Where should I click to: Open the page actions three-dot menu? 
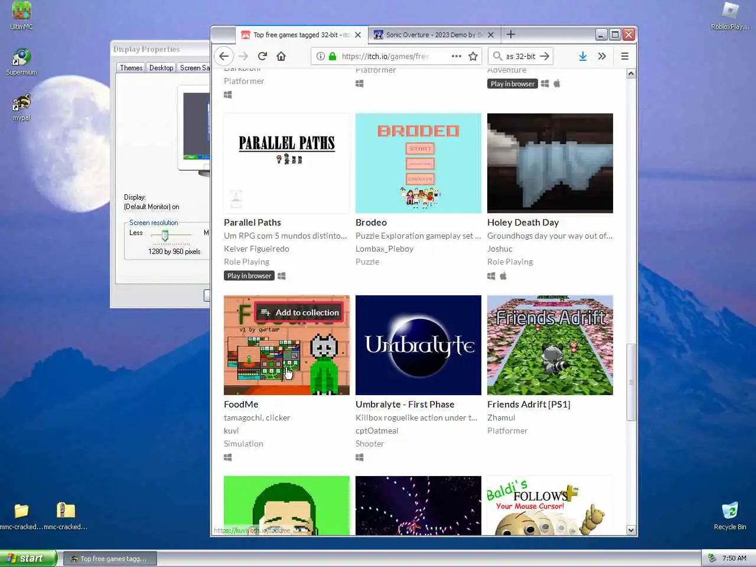pyautogui.click(x=457, y=56)
